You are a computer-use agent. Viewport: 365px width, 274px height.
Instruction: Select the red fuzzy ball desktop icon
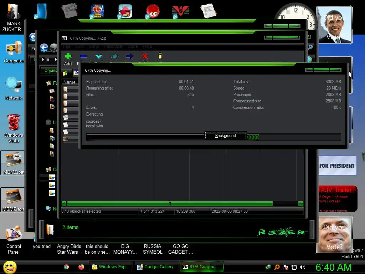[x=153, y=11]
